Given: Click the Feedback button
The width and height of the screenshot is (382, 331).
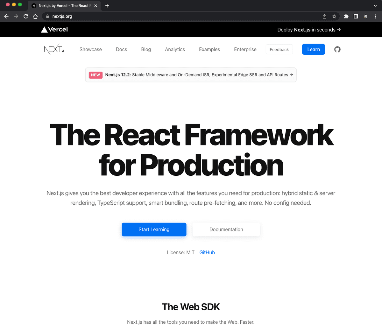Looking at the screenshot, I should tap(279, 49).
